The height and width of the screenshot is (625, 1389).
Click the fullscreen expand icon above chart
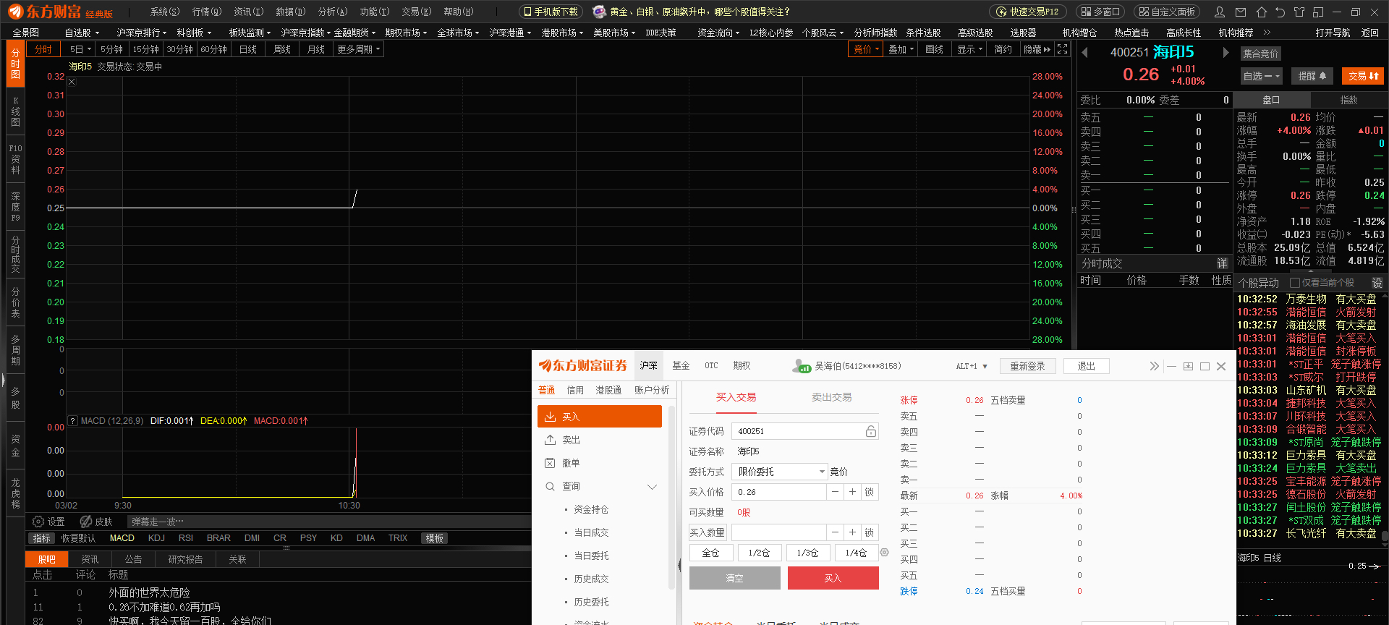click(x=1062, y=49)
